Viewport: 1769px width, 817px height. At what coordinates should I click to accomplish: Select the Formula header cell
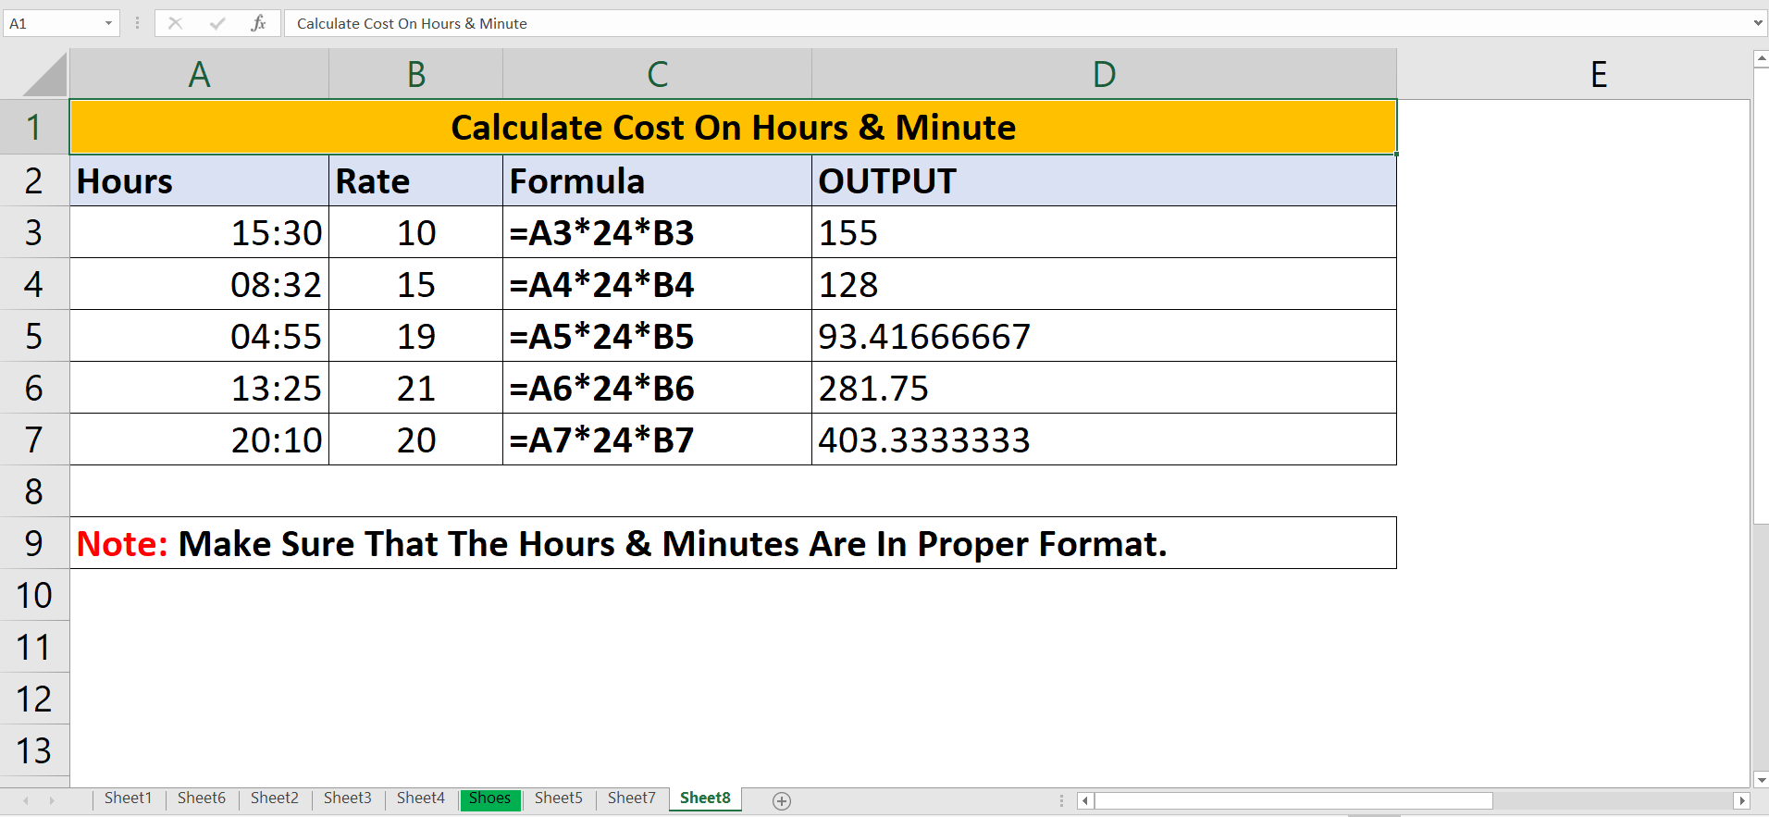tap(658, 180)
